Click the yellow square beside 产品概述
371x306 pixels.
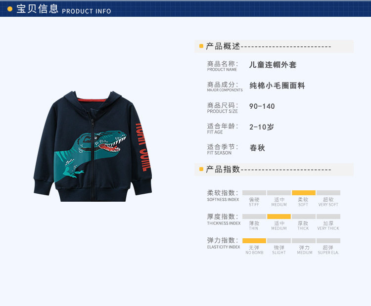click(x=201, y=46)
